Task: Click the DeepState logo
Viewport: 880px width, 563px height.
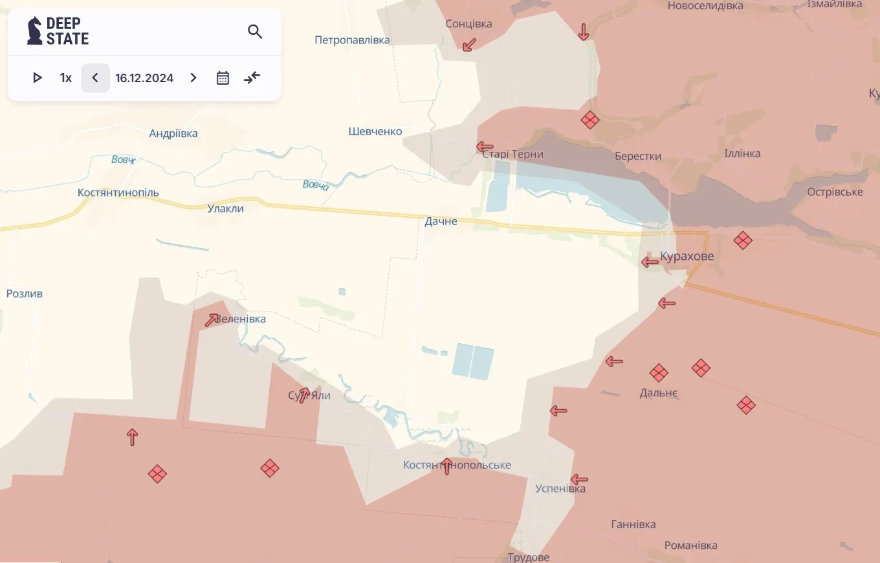Action: [58, 31]
